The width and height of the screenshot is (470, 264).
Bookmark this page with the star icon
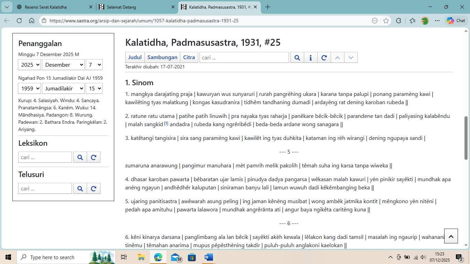(x=386, y=21)
